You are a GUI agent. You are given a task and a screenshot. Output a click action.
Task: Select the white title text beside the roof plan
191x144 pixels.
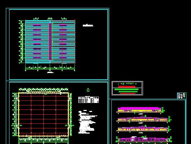point(88,25)
